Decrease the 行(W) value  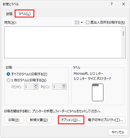[x=36, y=88]
